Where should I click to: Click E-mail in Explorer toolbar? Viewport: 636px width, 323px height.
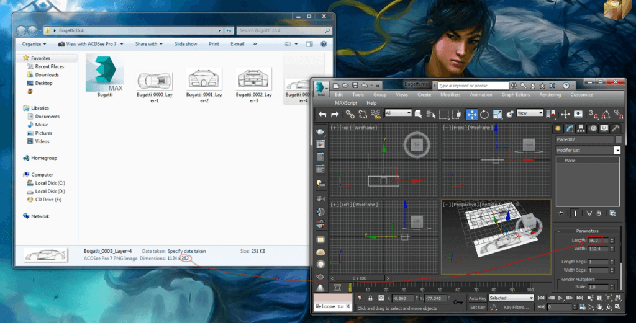point(237,44)
